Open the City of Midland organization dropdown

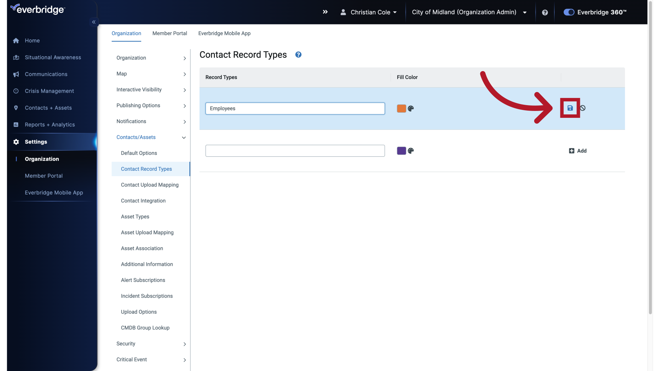pyautogui.click(x=469, y=12)
